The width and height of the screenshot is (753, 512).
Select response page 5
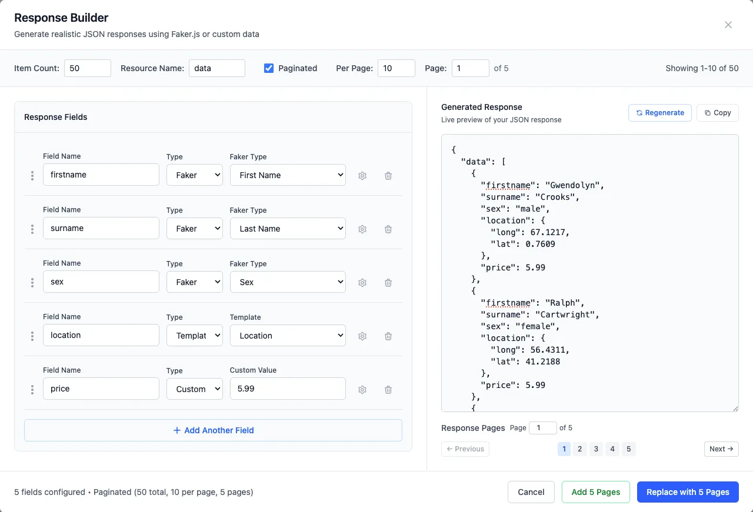click(629, 449)
